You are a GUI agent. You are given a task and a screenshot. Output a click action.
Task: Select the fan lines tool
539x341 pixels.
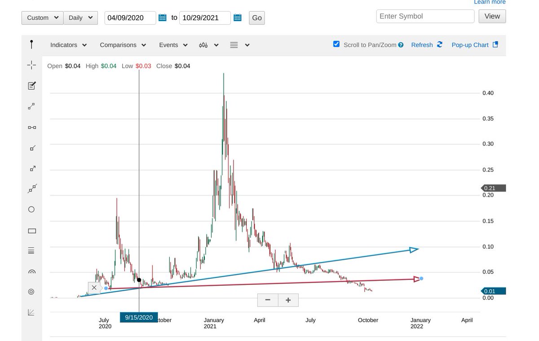tap(31, 312)
